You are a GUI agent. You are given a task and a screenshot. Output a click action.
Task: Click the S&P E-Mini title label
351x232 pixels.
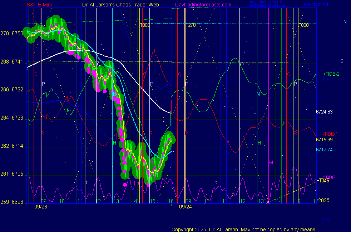tap(40, 5)
